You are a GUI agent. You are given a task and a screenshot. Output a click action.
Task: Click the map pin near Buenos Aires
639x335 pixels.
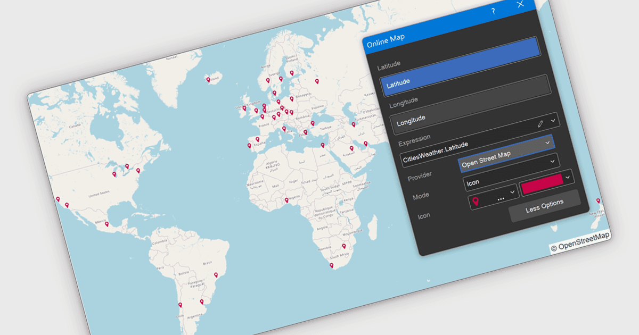click(x=201, y=301)
